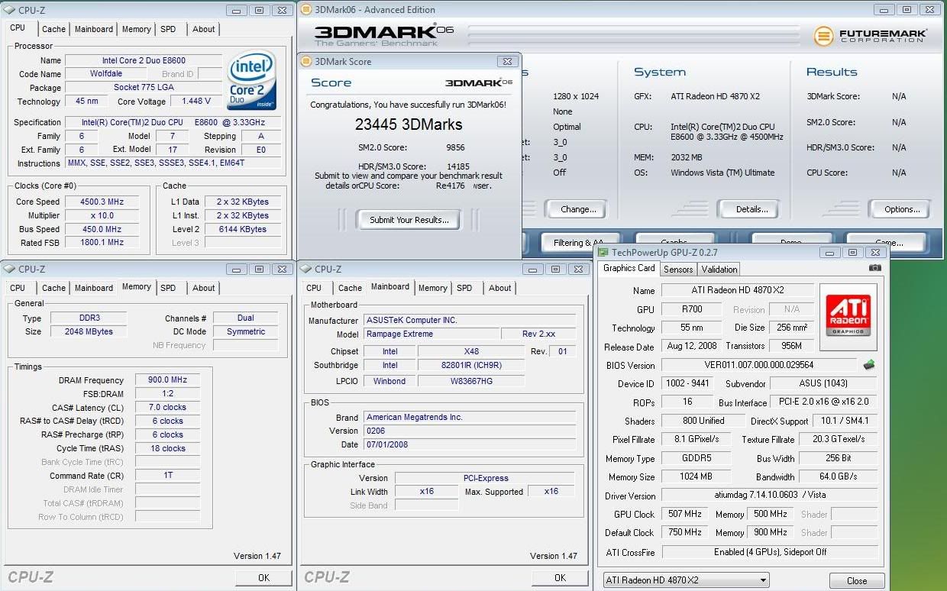Click the Windows Vista (TM) Ultimate OS text
The height and width of the screenshot is (591, 947).
pyautogui.click(x=722, y=173)
